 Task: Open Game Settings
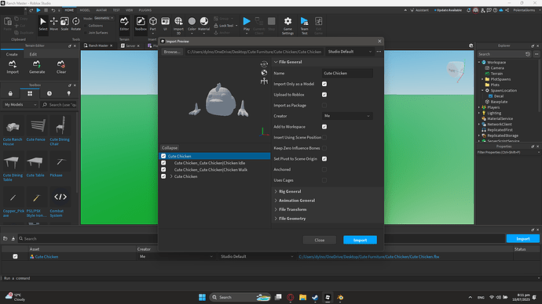(287, 26)
